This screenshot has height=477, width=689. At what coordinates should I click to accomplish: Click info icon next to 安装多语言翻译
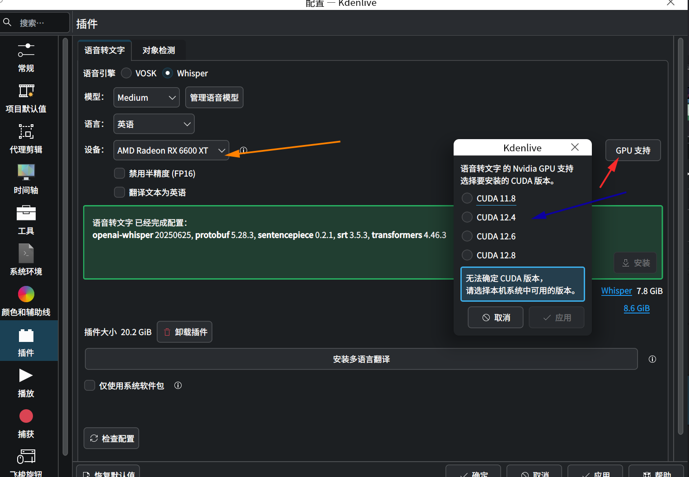click(652, 359)
